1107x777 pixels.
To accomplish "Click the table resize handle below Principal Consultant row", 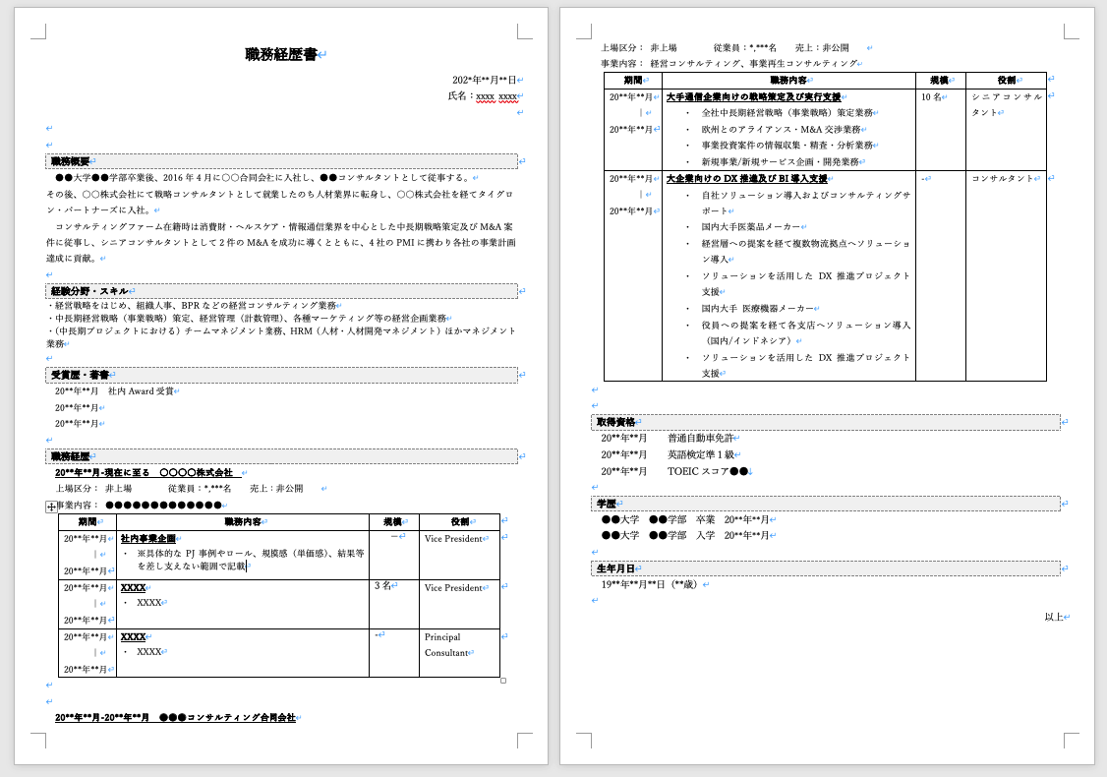I will pos(503,681).
